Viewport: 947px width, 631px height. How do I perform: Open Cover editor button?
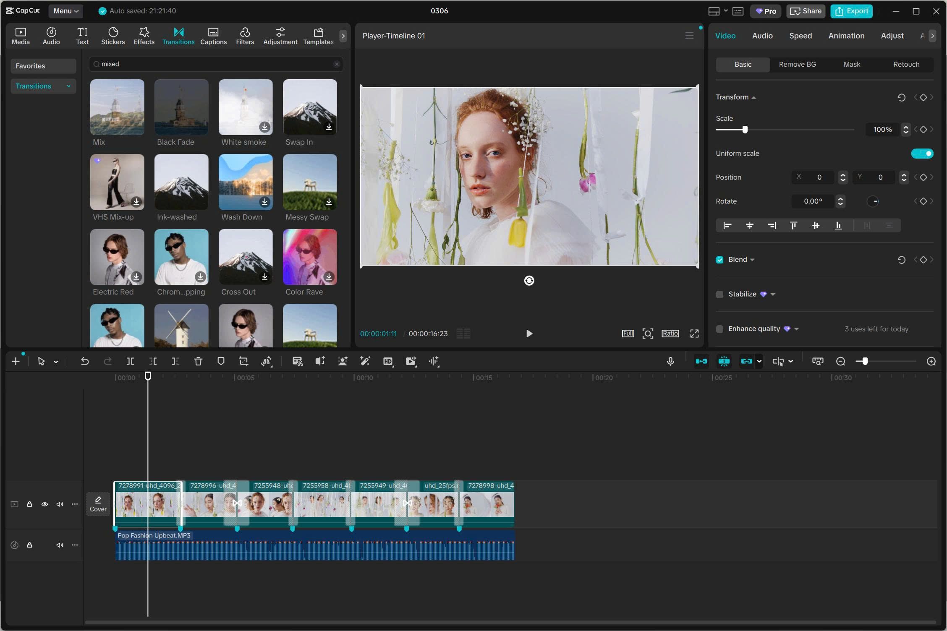pyautogui.click(x=98, y=504)
